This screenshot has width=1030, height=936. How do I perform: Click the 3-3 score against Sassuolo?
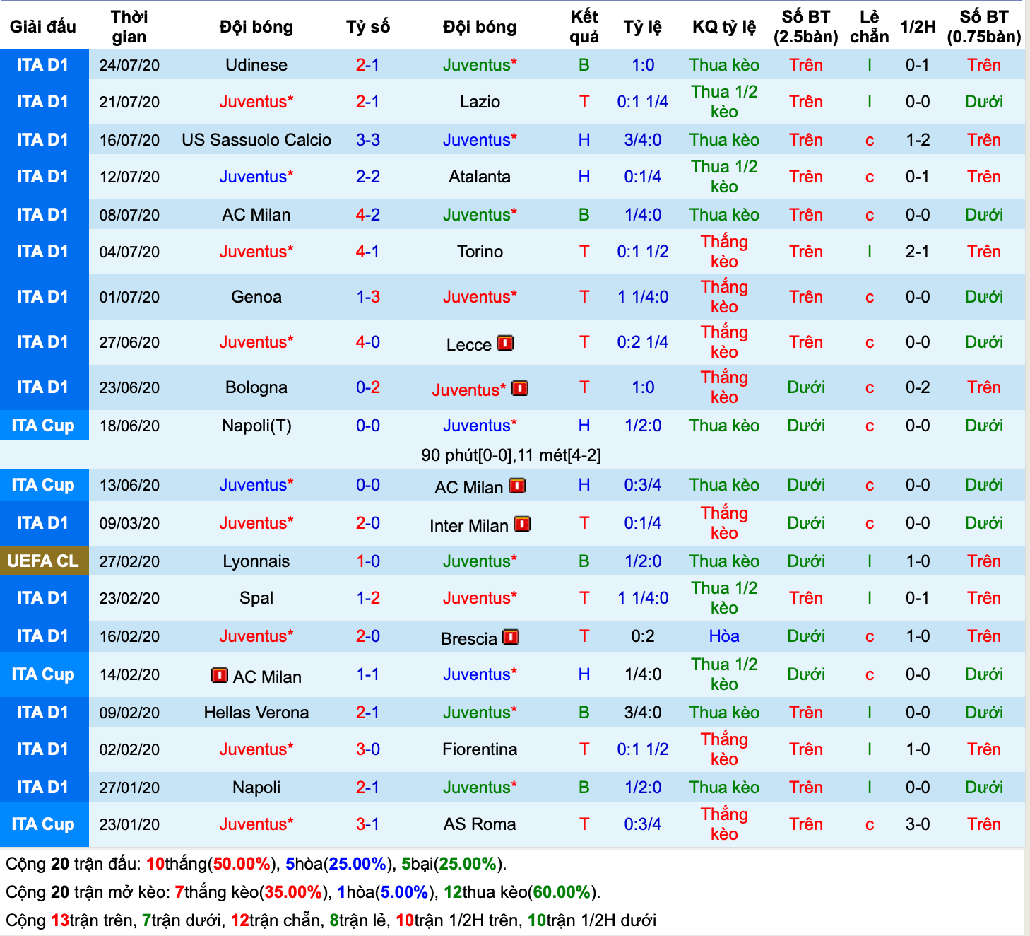click(368, 140)
